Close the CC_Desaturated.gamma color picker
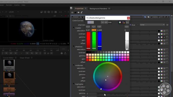The width and height of the screenshot is (173, 97). [x=128, y=18]
